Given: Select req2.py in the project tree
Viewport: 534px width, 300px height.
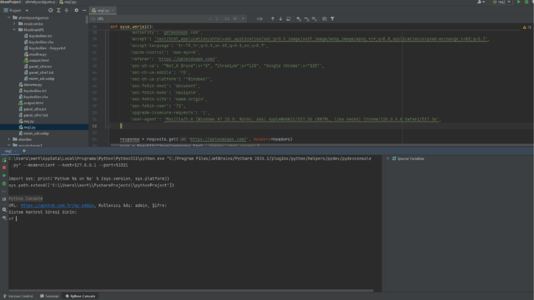Looking at the screenshot, I should tap(30, 127).
